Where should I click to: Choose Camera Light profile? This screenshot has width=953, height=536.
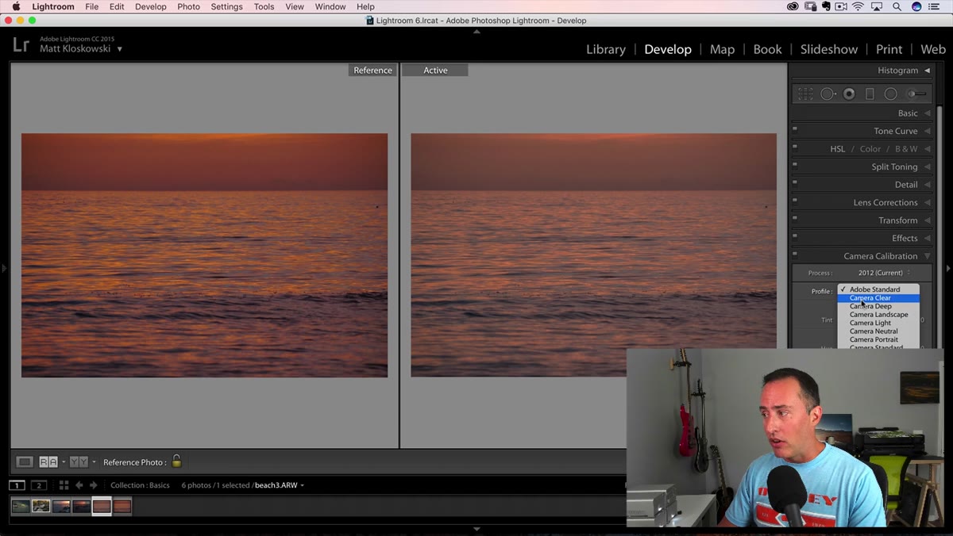click(x=878, y=323)
